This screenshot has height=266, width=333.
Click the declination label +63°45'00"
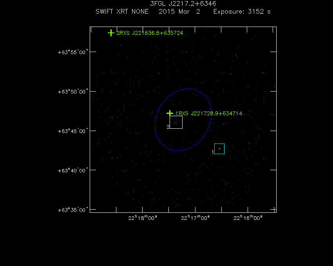73,131
